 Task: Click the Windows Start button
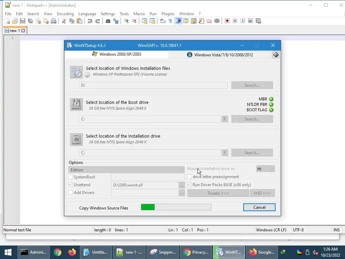coord(8,252)
